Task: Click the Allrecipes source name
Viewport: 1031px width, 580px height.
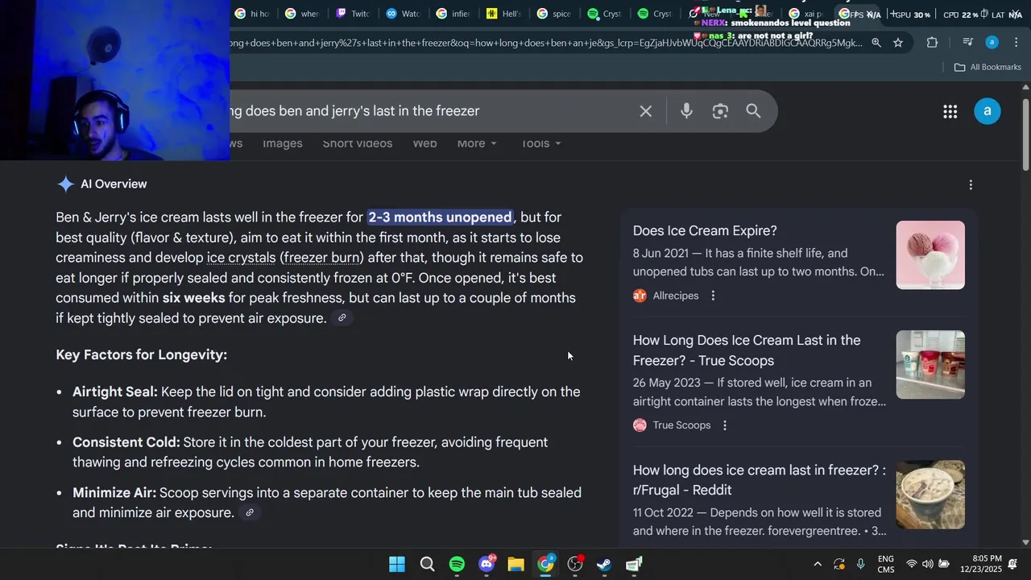Action: pos(675,296)
